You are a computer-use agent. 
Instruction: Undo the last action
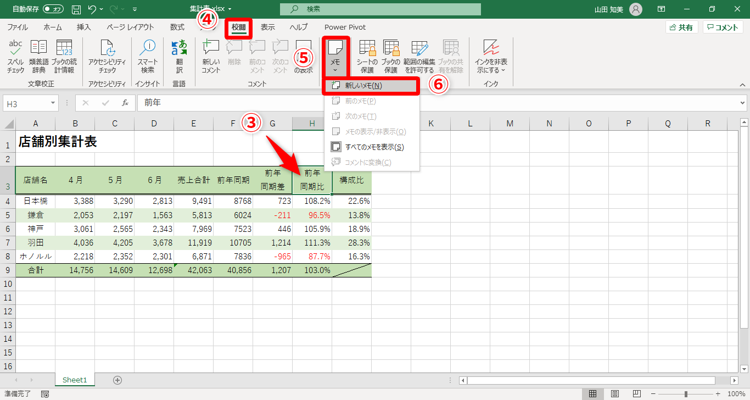(92, 9)
